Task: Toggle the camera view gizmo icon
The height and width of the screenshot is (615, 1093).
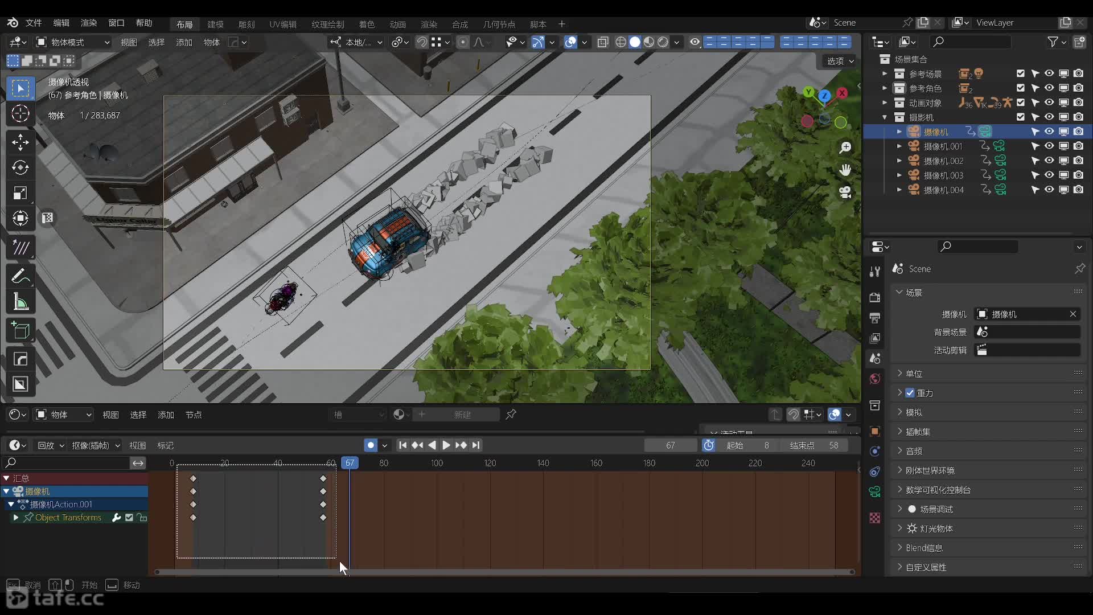Action: coord(845,192)
